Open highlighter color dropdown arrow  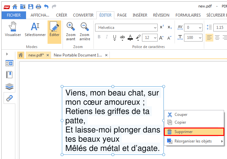tap(138, 41)
